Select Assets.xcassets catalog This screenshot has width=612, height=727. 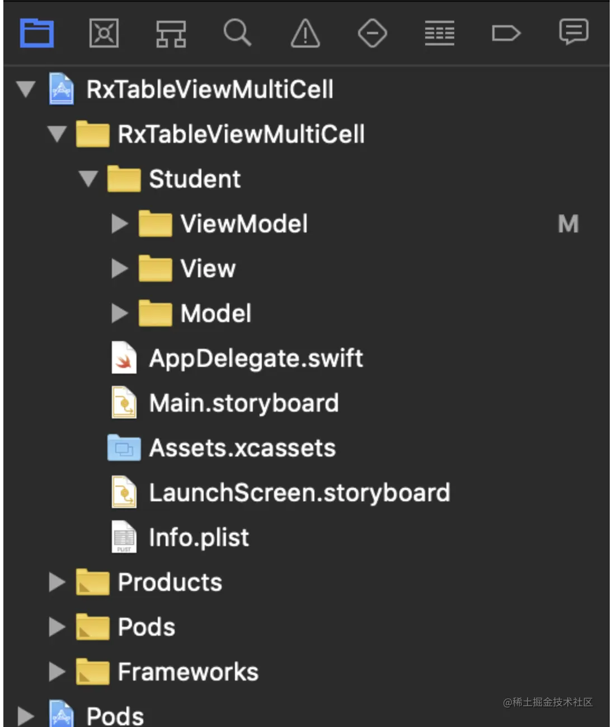(x=242, y=448)
